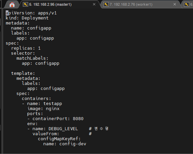Click the 'valueFrom:' line
Image resolution: width=193 pixels, height=154 pixels.
pyautogui.click(x=46, y=134)
